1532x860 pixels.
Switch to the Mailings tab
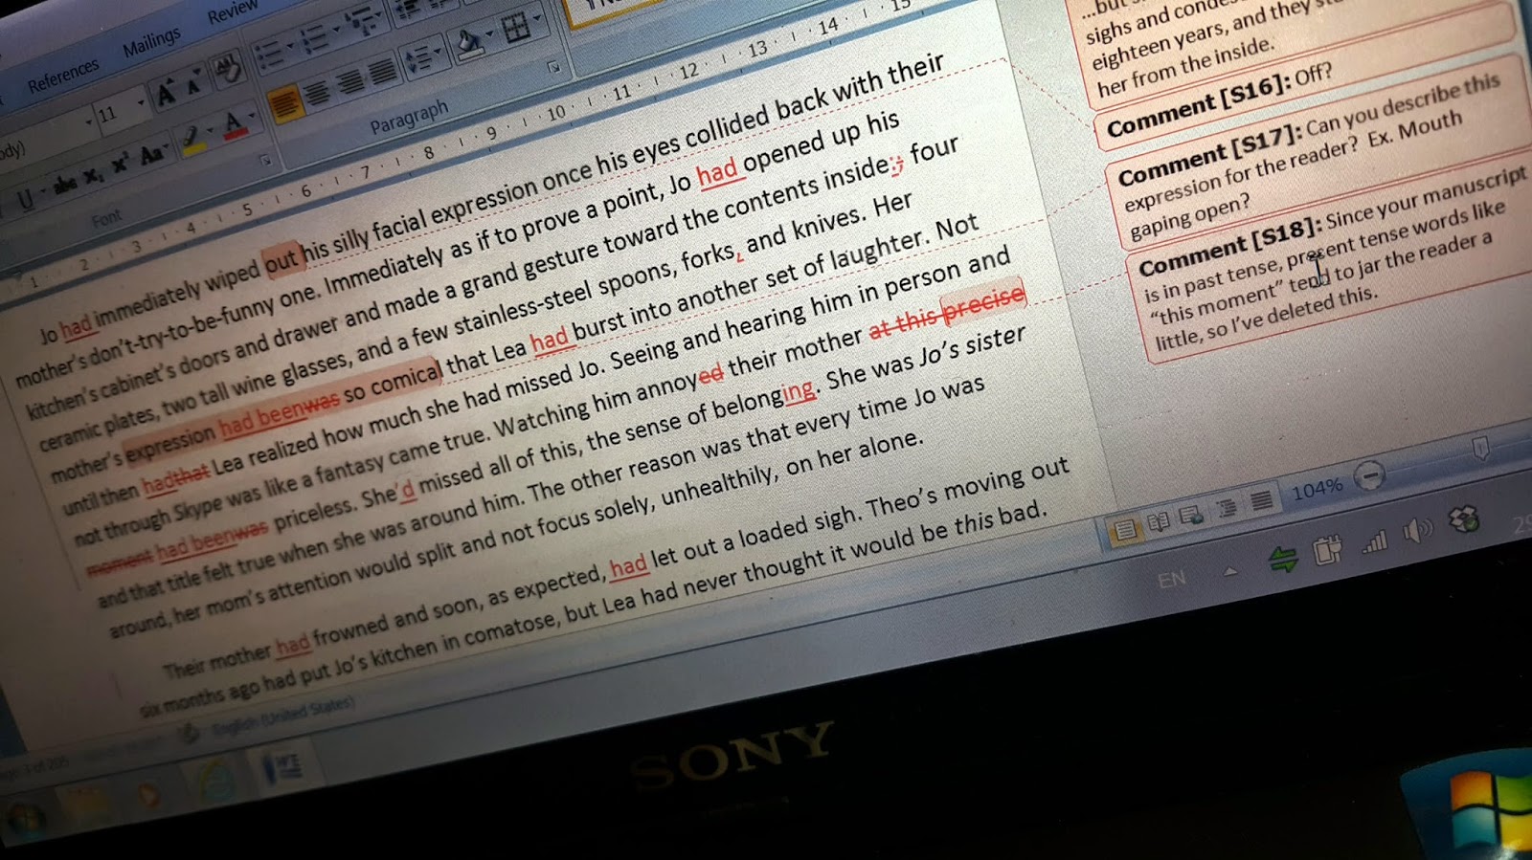(x=151, y=42)
